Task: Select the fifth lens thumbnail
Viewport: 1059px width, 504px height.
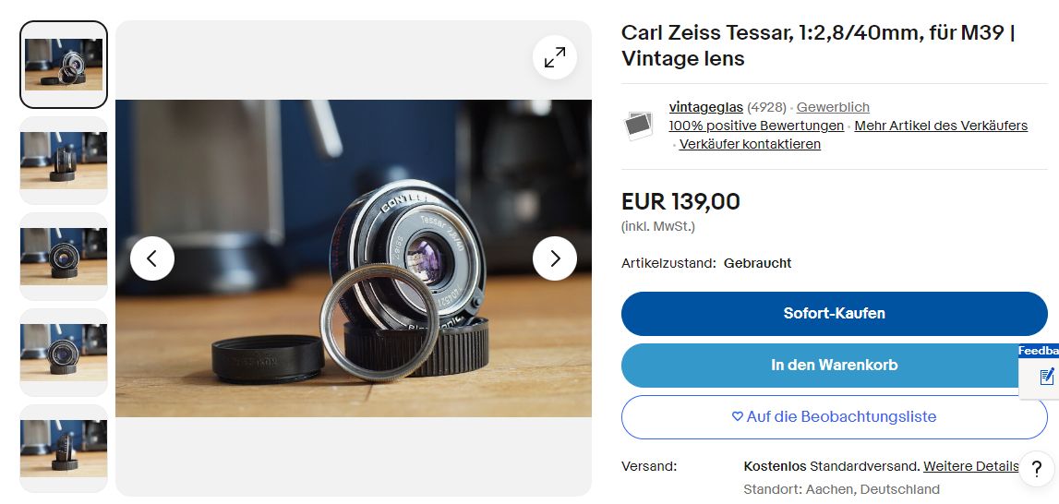Action: pyautogui.click(x=64, y=449)
